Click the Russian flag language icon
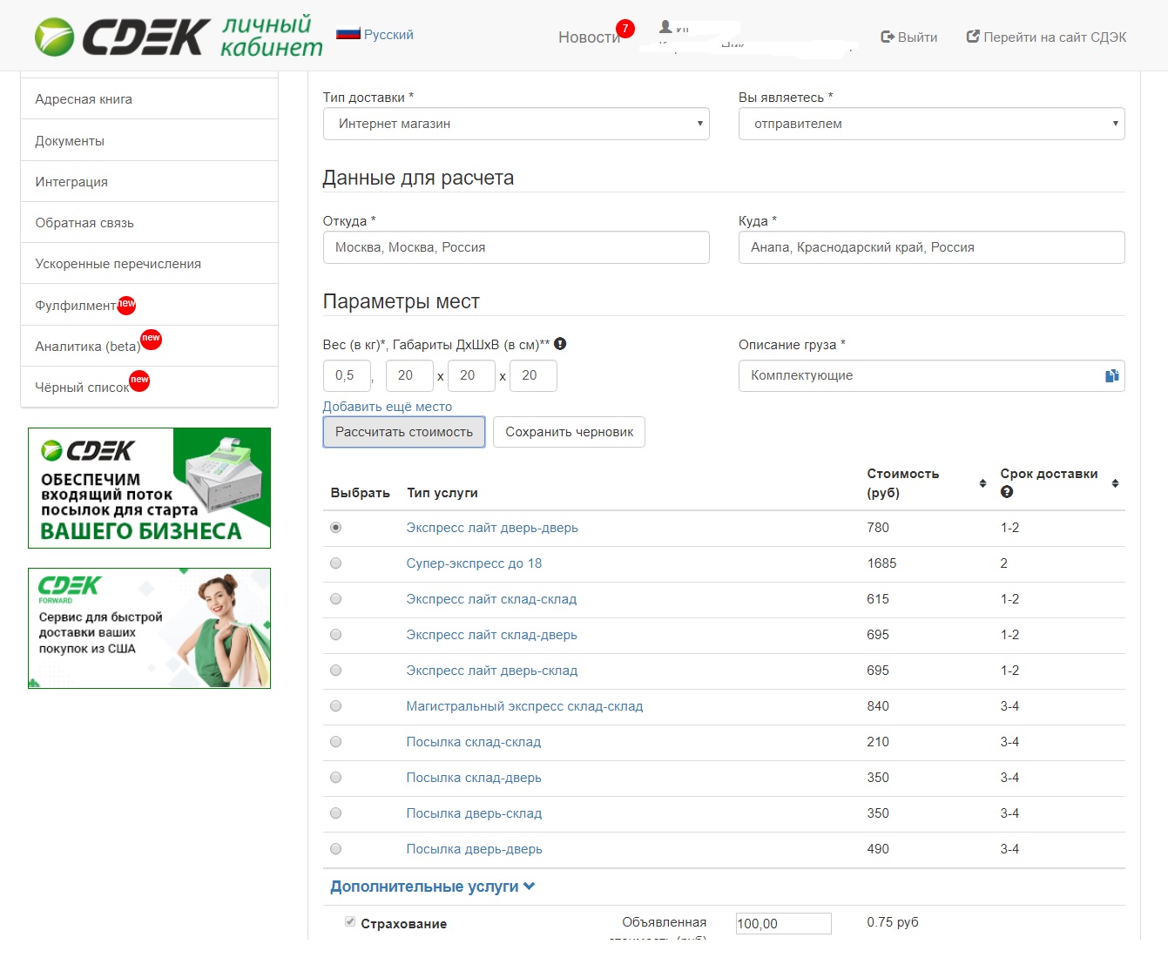Viewport: 1168px width, 971px height. (348, 35)
